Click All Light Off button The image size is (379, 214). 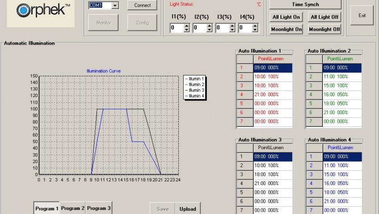pos(325,17)
